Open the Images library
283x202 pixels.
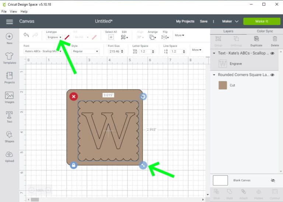coord(10,97)
